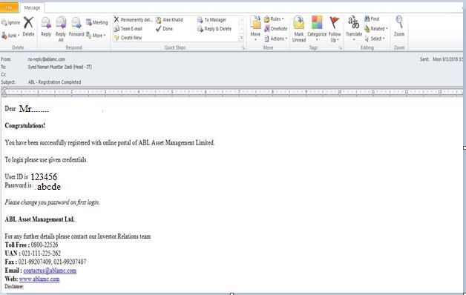Click the Find button in Editing
The image size is (466, 295).
(x=372, y=19)
